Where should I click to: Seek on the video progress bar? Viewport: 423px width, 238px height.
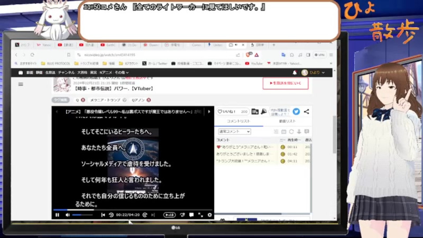[x=133, y=210]
